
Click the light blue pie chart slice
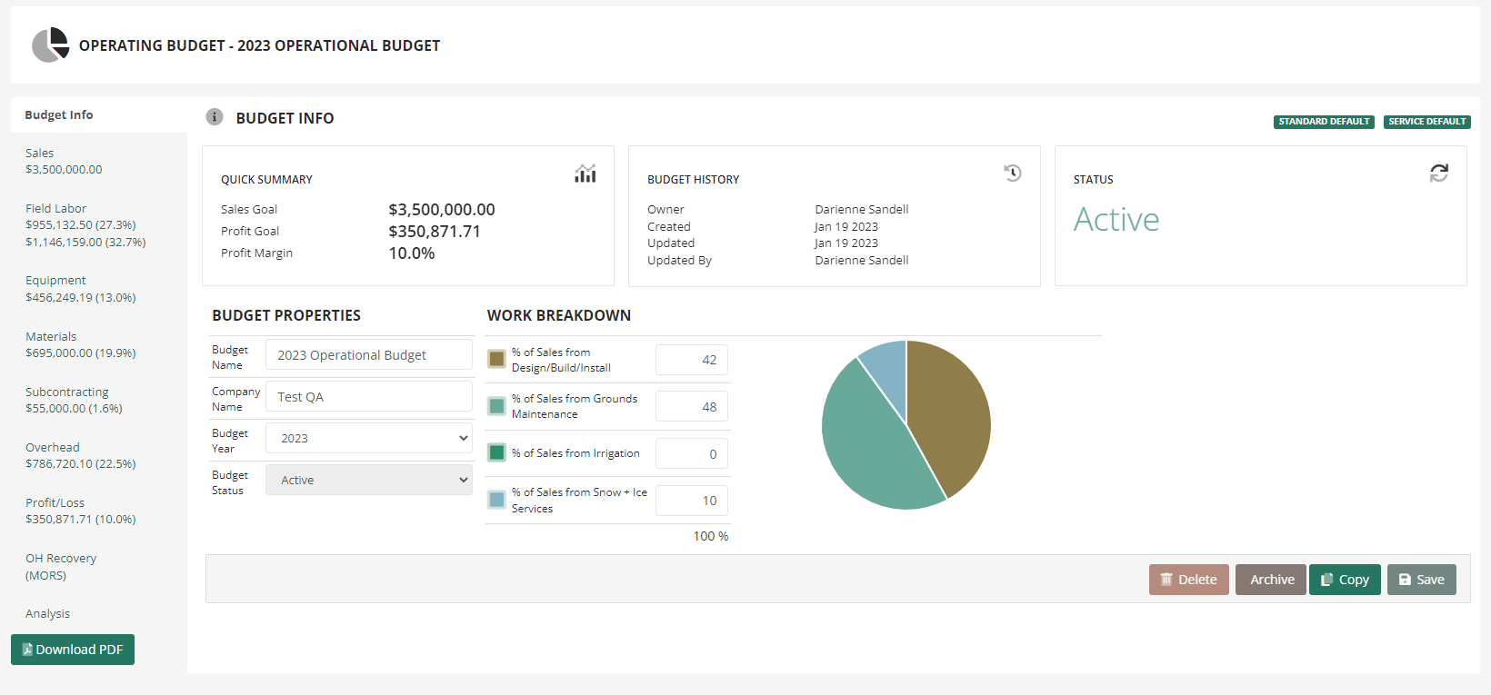click(x=889, y=372)
